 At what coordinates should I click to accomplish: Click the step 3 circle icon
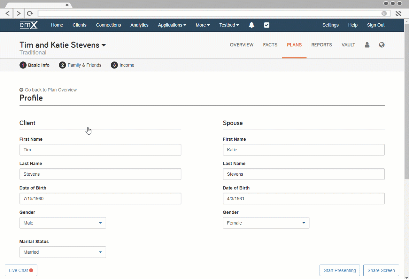114,65
